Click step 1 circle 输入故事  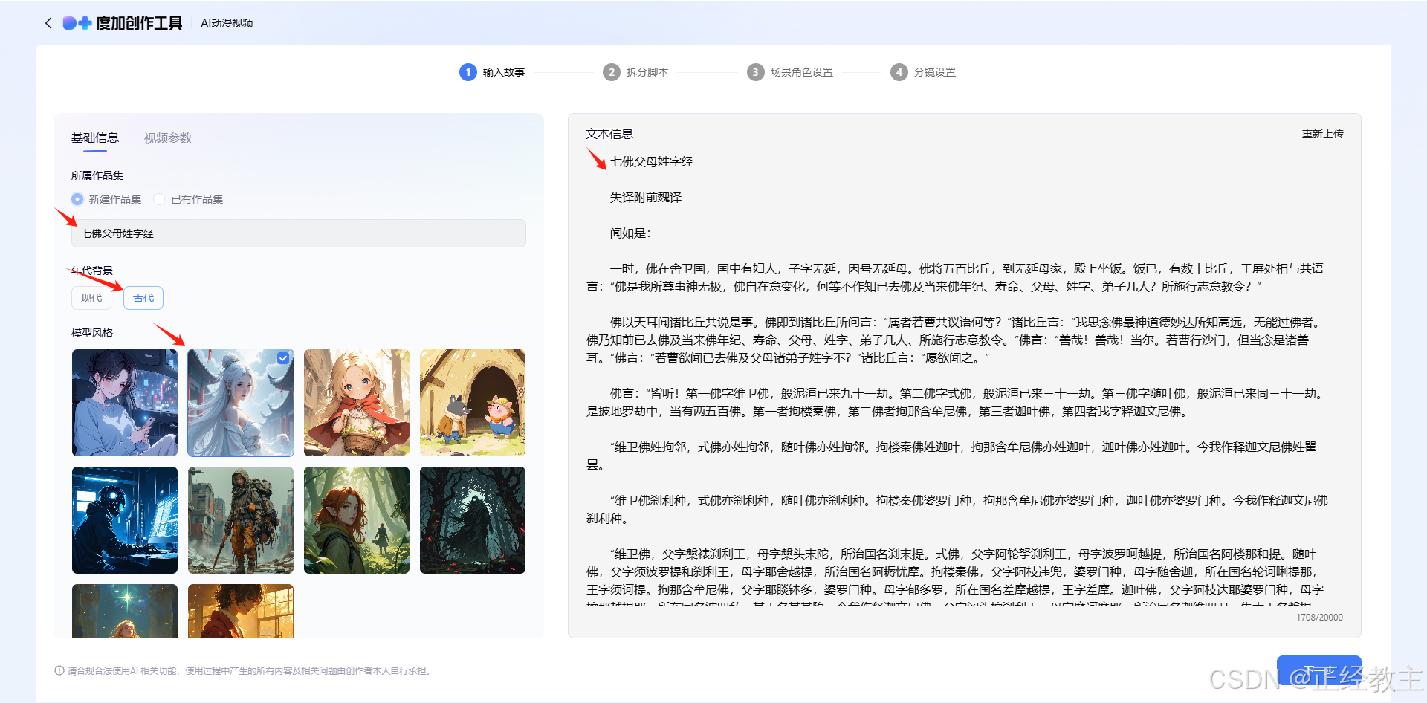click(x=467, y=72)
